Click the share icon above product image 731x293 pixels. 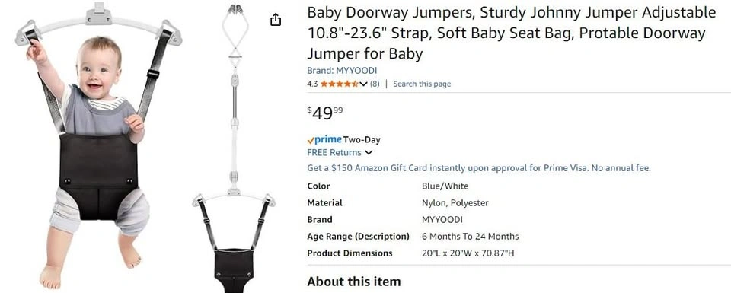coord(276,20)
